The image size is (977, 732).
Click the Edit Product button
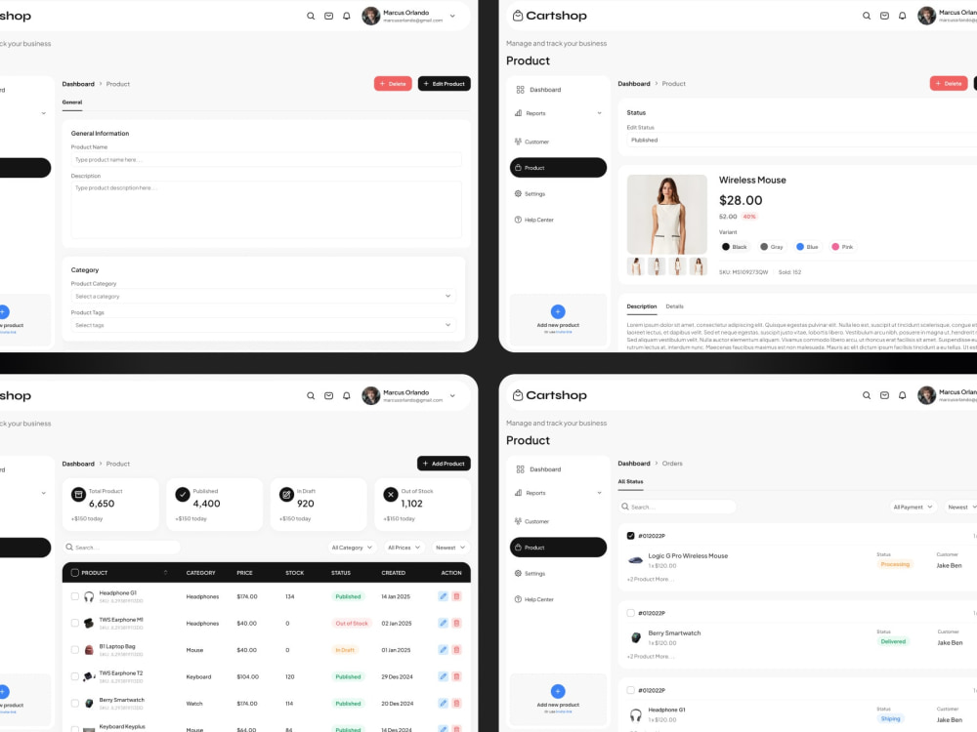445,83
